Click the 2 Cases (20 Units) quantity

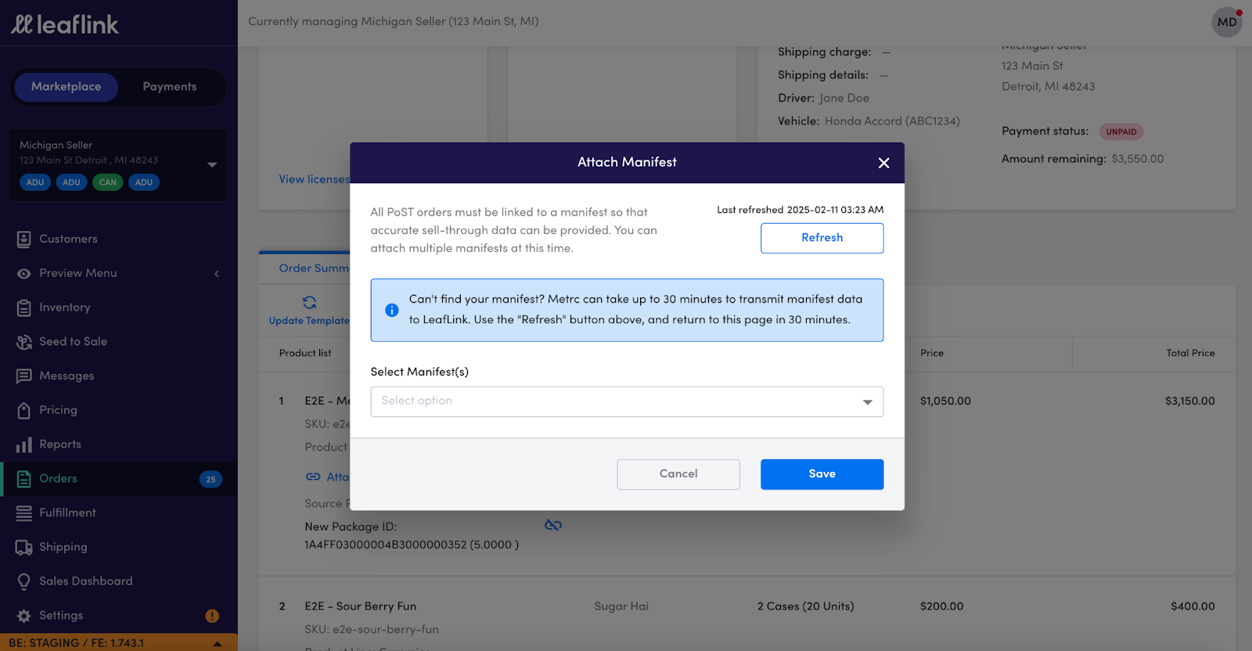[x=806, y=606]
